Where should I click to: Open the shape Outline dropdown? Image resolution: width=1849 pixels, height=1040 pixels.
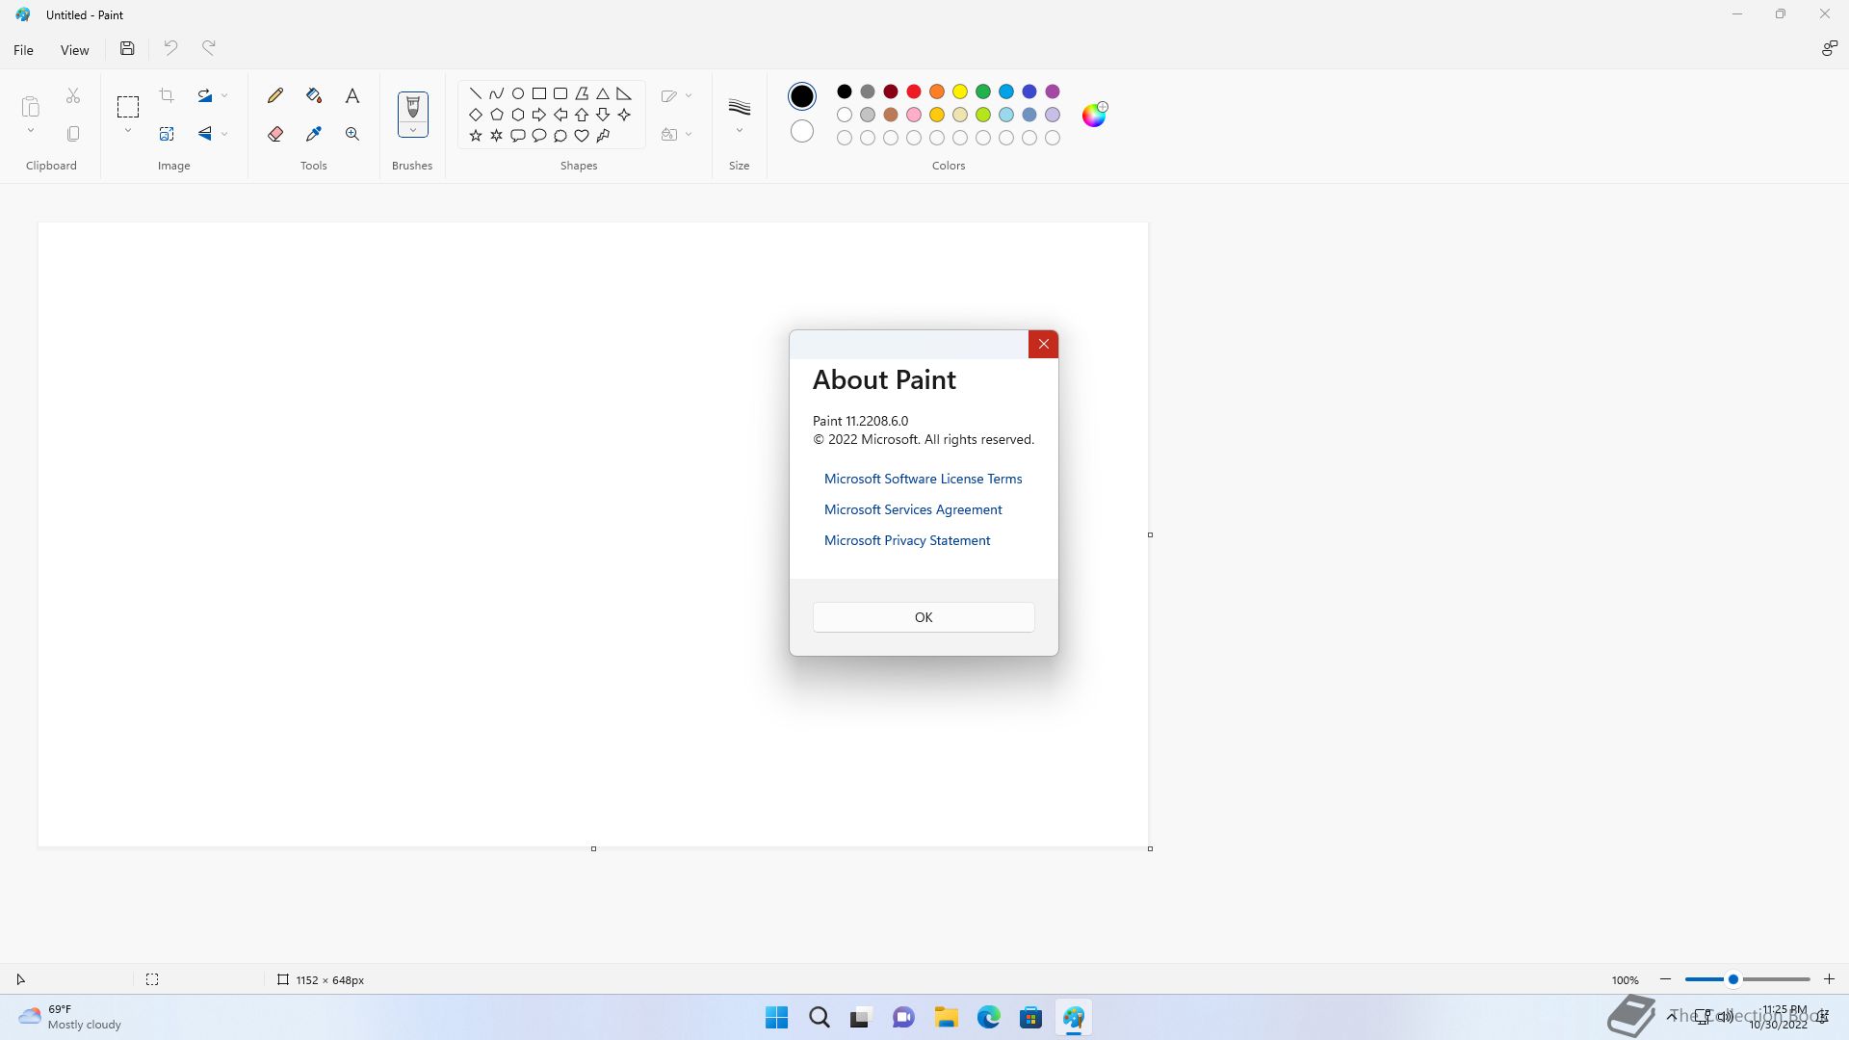click(x=677, y=95)
